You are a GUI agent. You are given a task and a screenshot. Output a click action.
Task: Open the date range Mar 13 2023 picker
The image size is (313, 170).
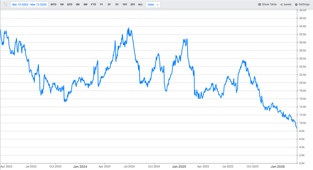(x=29, y=4)
